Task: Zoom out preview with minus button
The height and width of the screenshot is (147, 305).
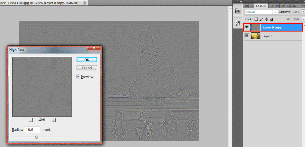Action: 30,120
